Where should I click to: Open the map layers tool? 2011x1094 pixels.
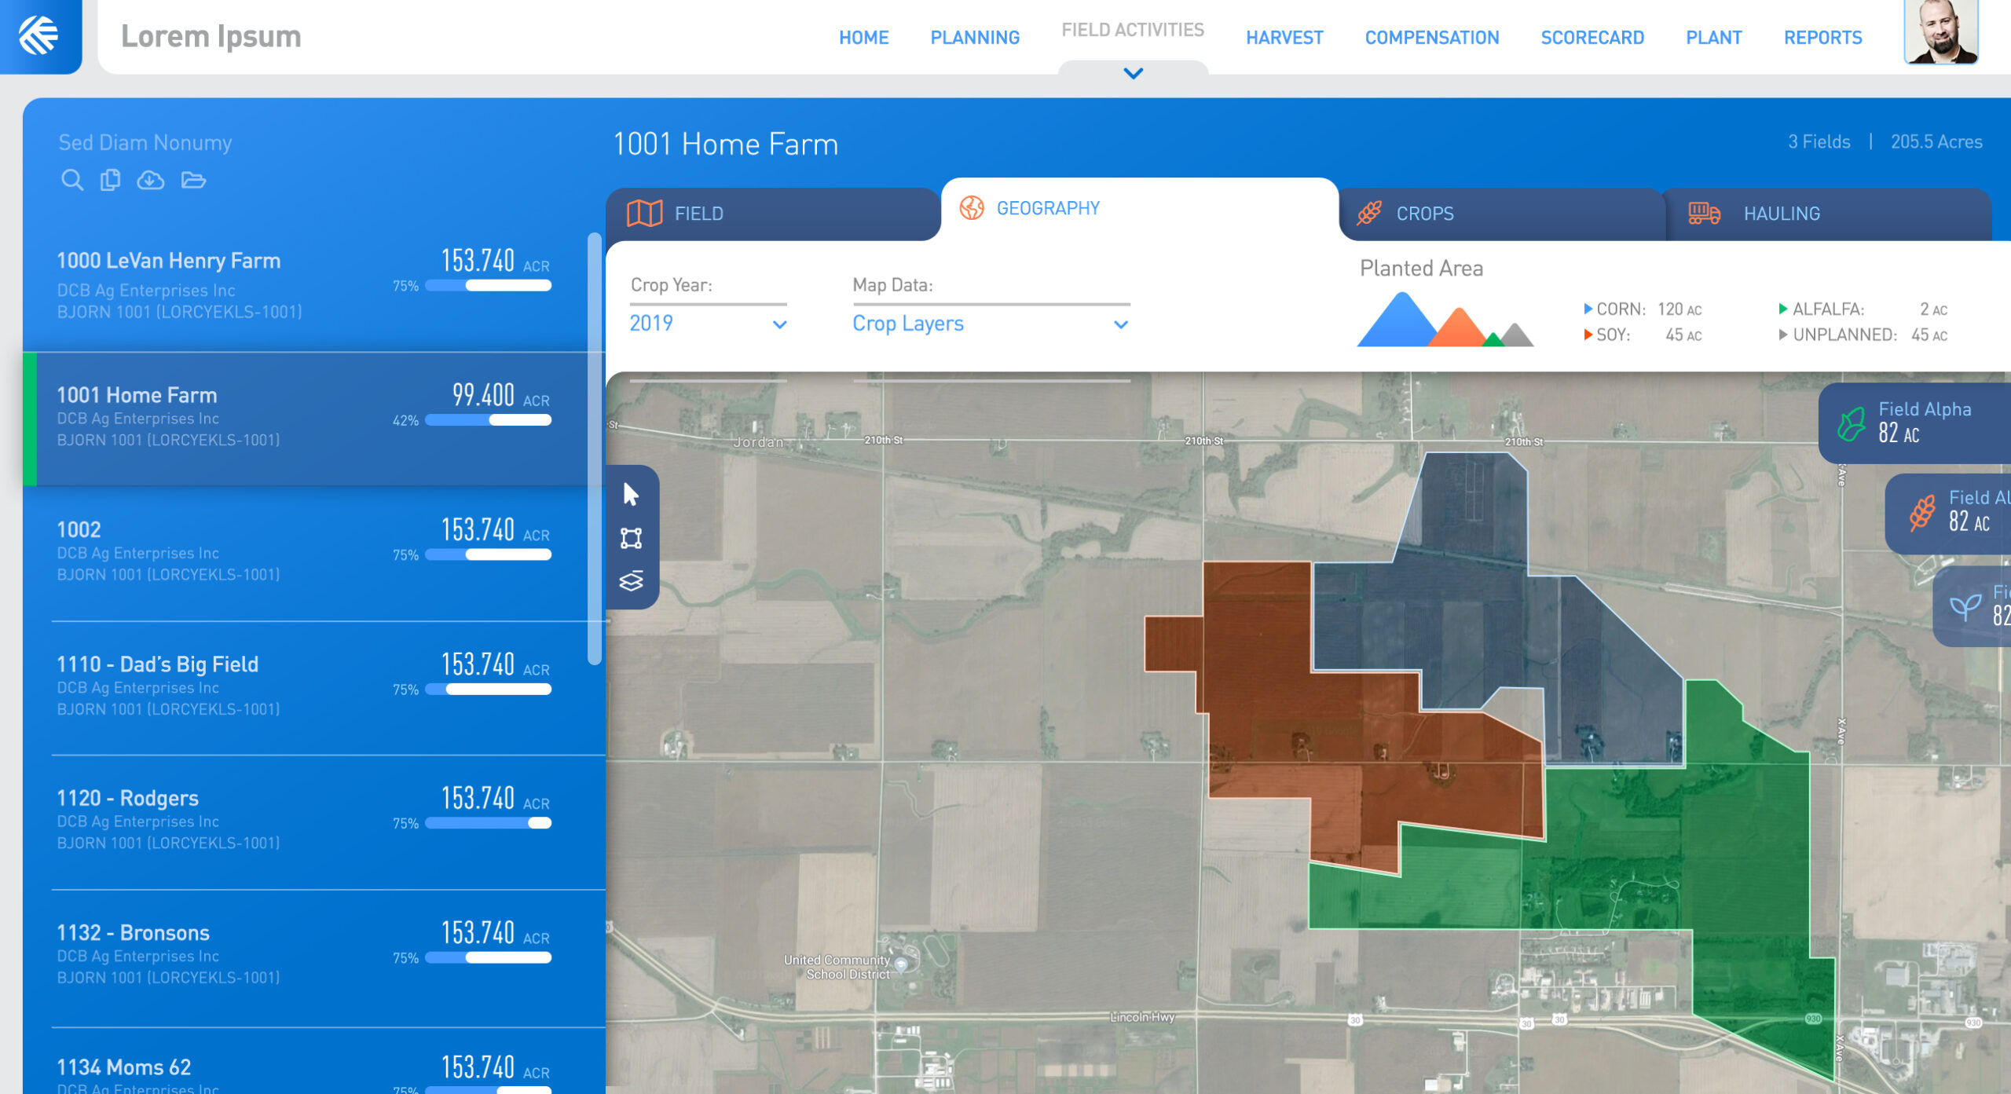point(631,581)
